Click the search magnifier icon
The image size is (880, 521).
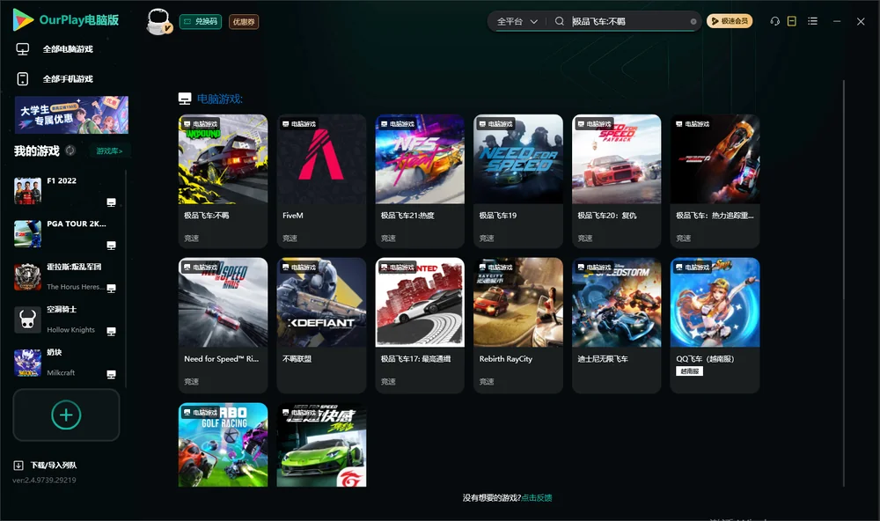559,21
